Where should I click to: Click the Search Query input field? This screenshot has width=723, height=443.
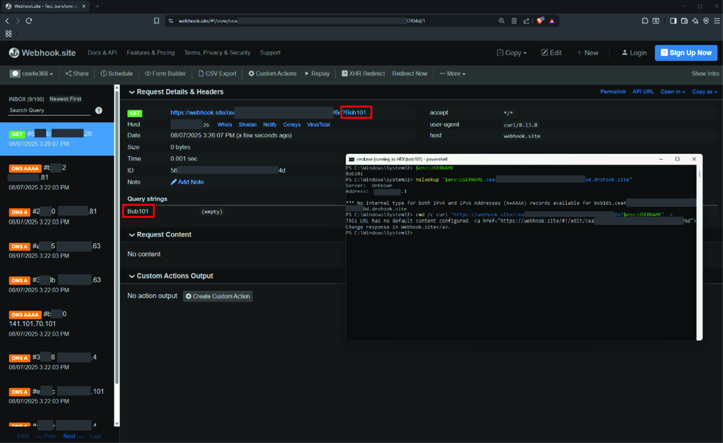coord(49,110)
